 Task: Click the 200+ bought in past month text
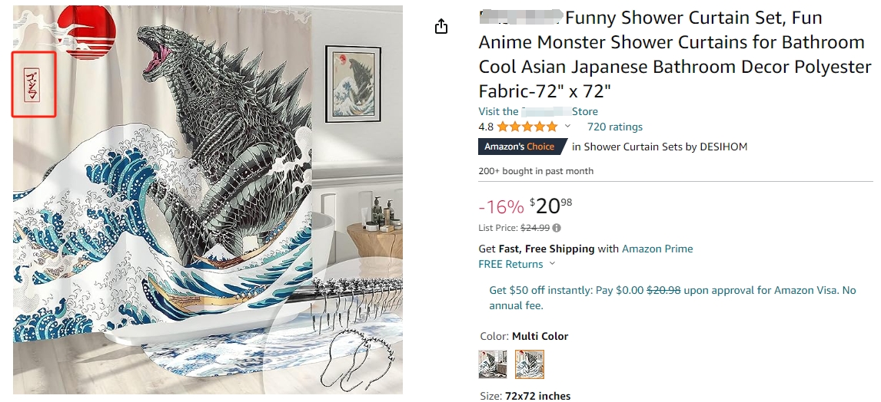[536, 171]
